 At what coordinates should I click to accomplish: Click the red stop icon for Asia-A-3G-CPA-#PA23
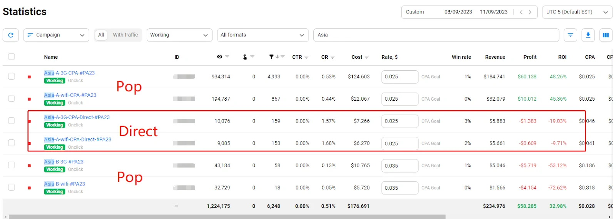coord(29,77)
